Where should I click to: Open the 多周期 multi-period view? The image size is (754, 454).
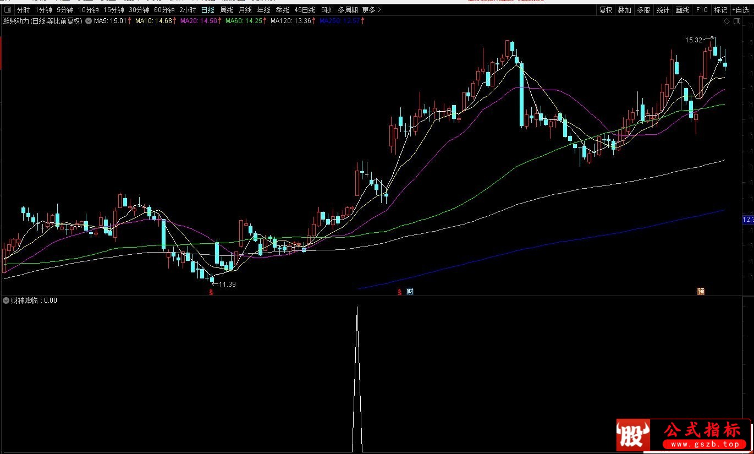click(347, 10)
